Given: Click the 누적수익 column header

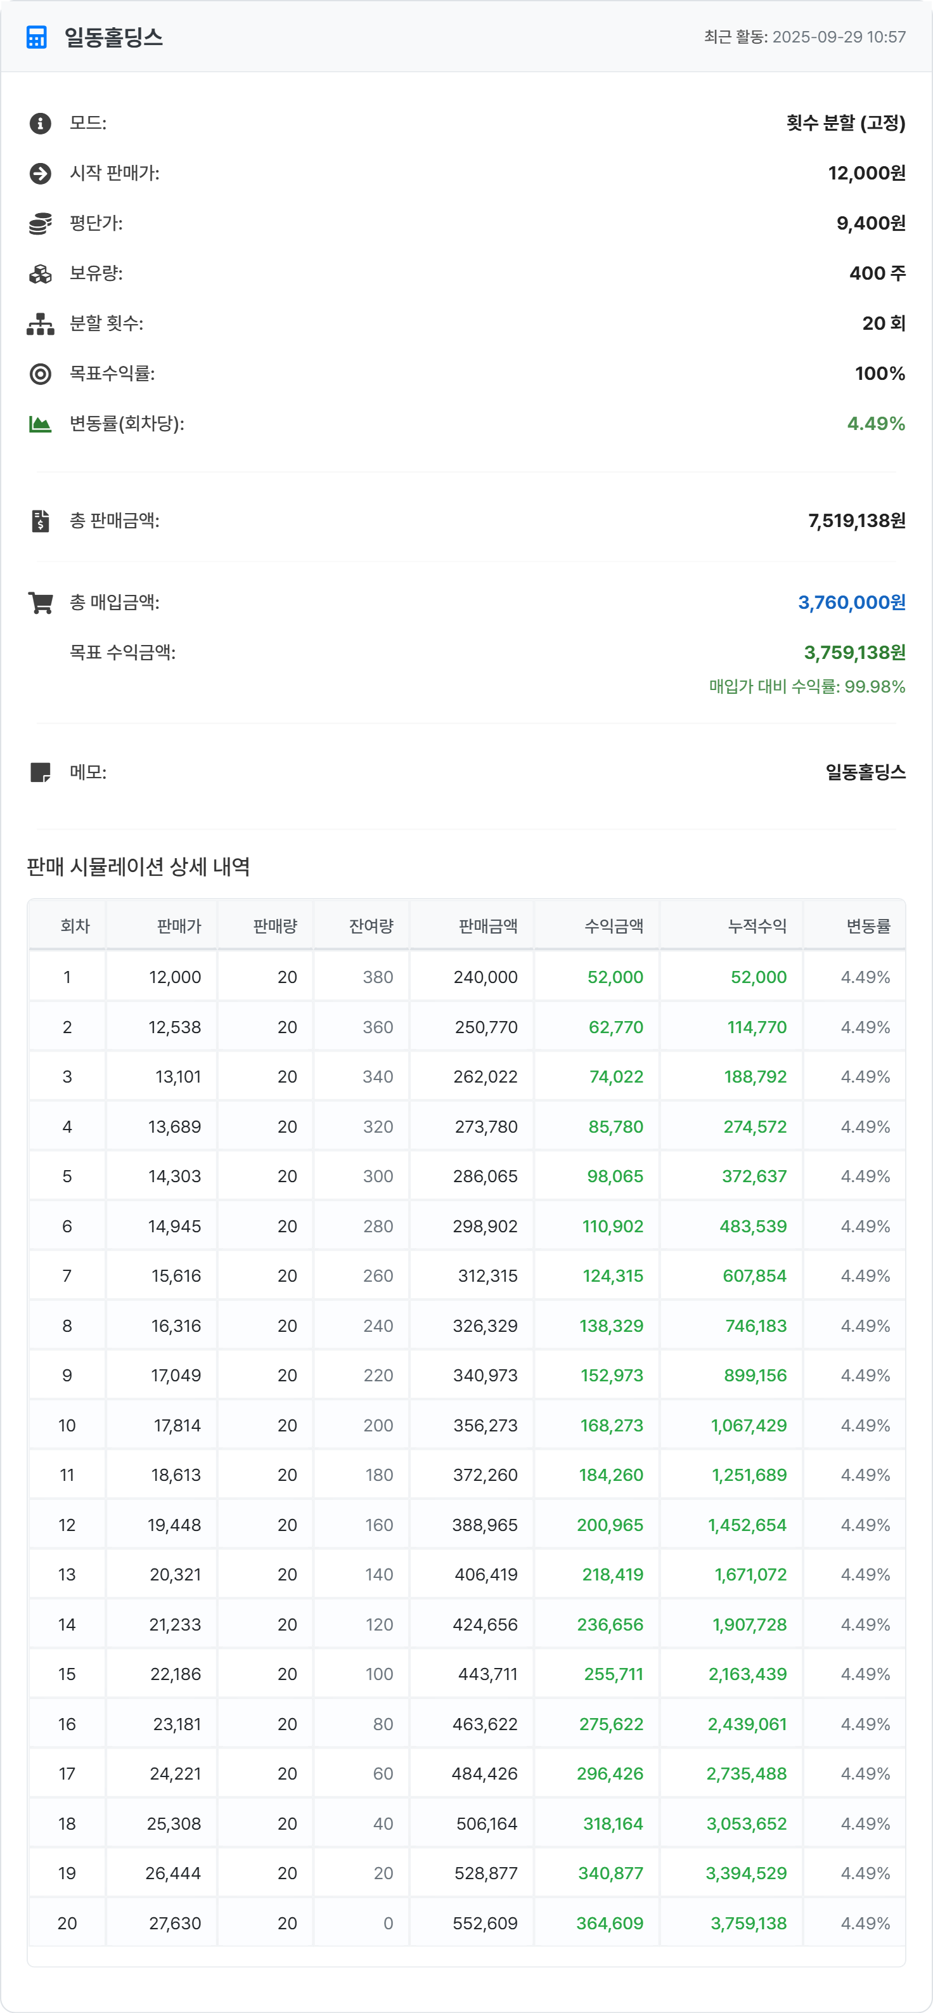Looking at the screenshot, I should (757, 926).
